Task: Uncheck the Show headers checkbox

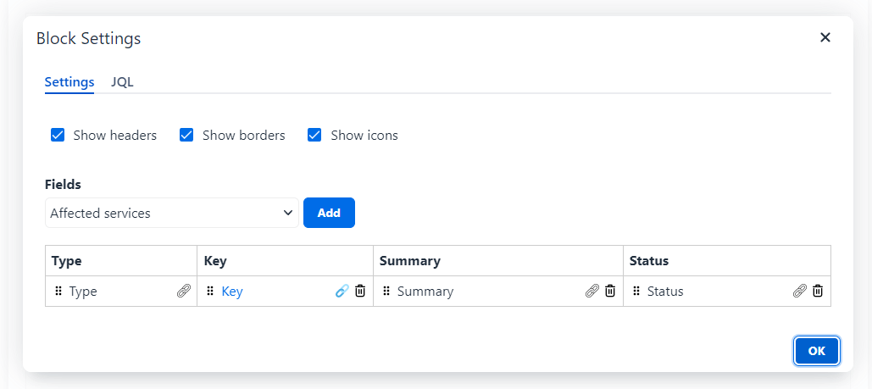Action: click(x=58, y=136)
